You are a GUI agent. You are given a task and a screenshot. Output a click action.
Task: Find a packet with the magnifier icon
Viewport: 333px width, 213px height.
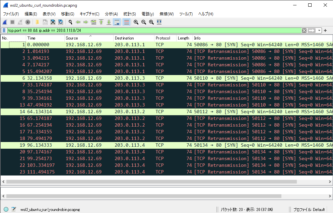70,22
